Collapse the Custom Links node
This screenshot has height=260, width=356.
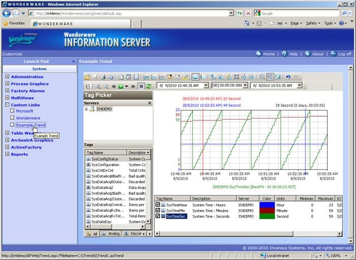(x=7, y=105)
